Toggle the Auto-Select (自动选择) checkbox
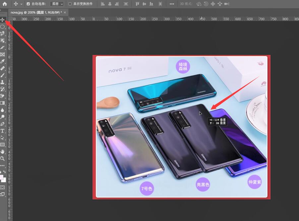This screenshot has width=299, height=221. coord(28,4)
